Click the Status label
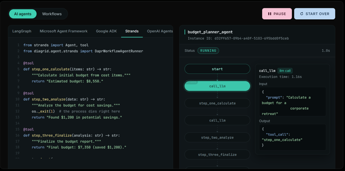The width and height of the screenshot is (345, 171). tap(190, 51)
